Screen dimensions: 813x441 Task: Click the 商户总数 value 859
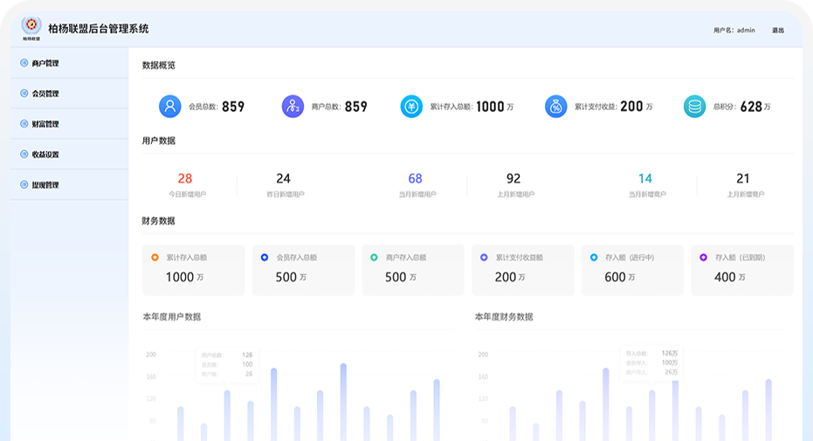tap(355, 107)
